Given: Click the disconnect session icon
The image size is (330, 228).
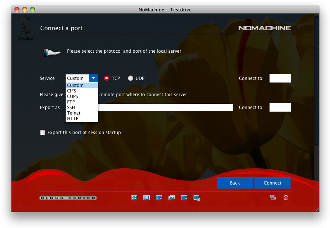Looking at the screenshot, I should coord(273,197).
